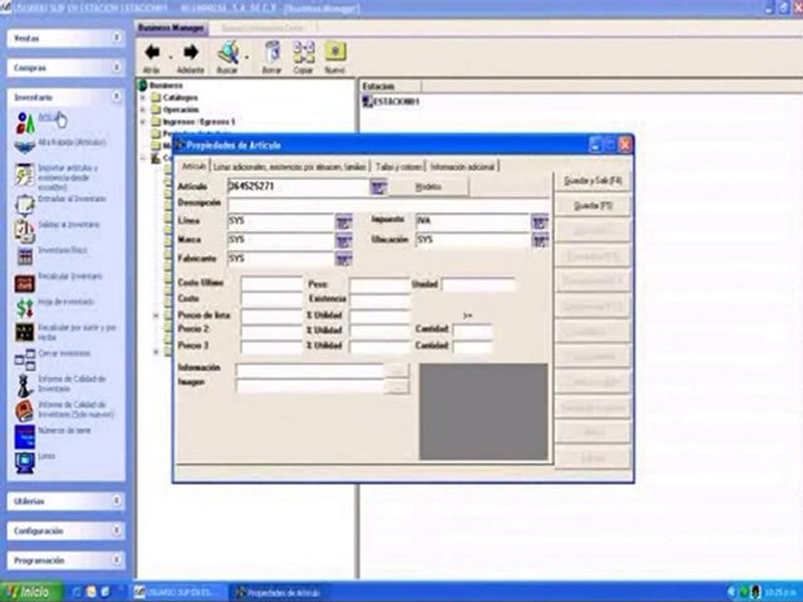Open Hoja de inventario dollar icon
This screenshot has height=602, width=803.
coord(24,308)
